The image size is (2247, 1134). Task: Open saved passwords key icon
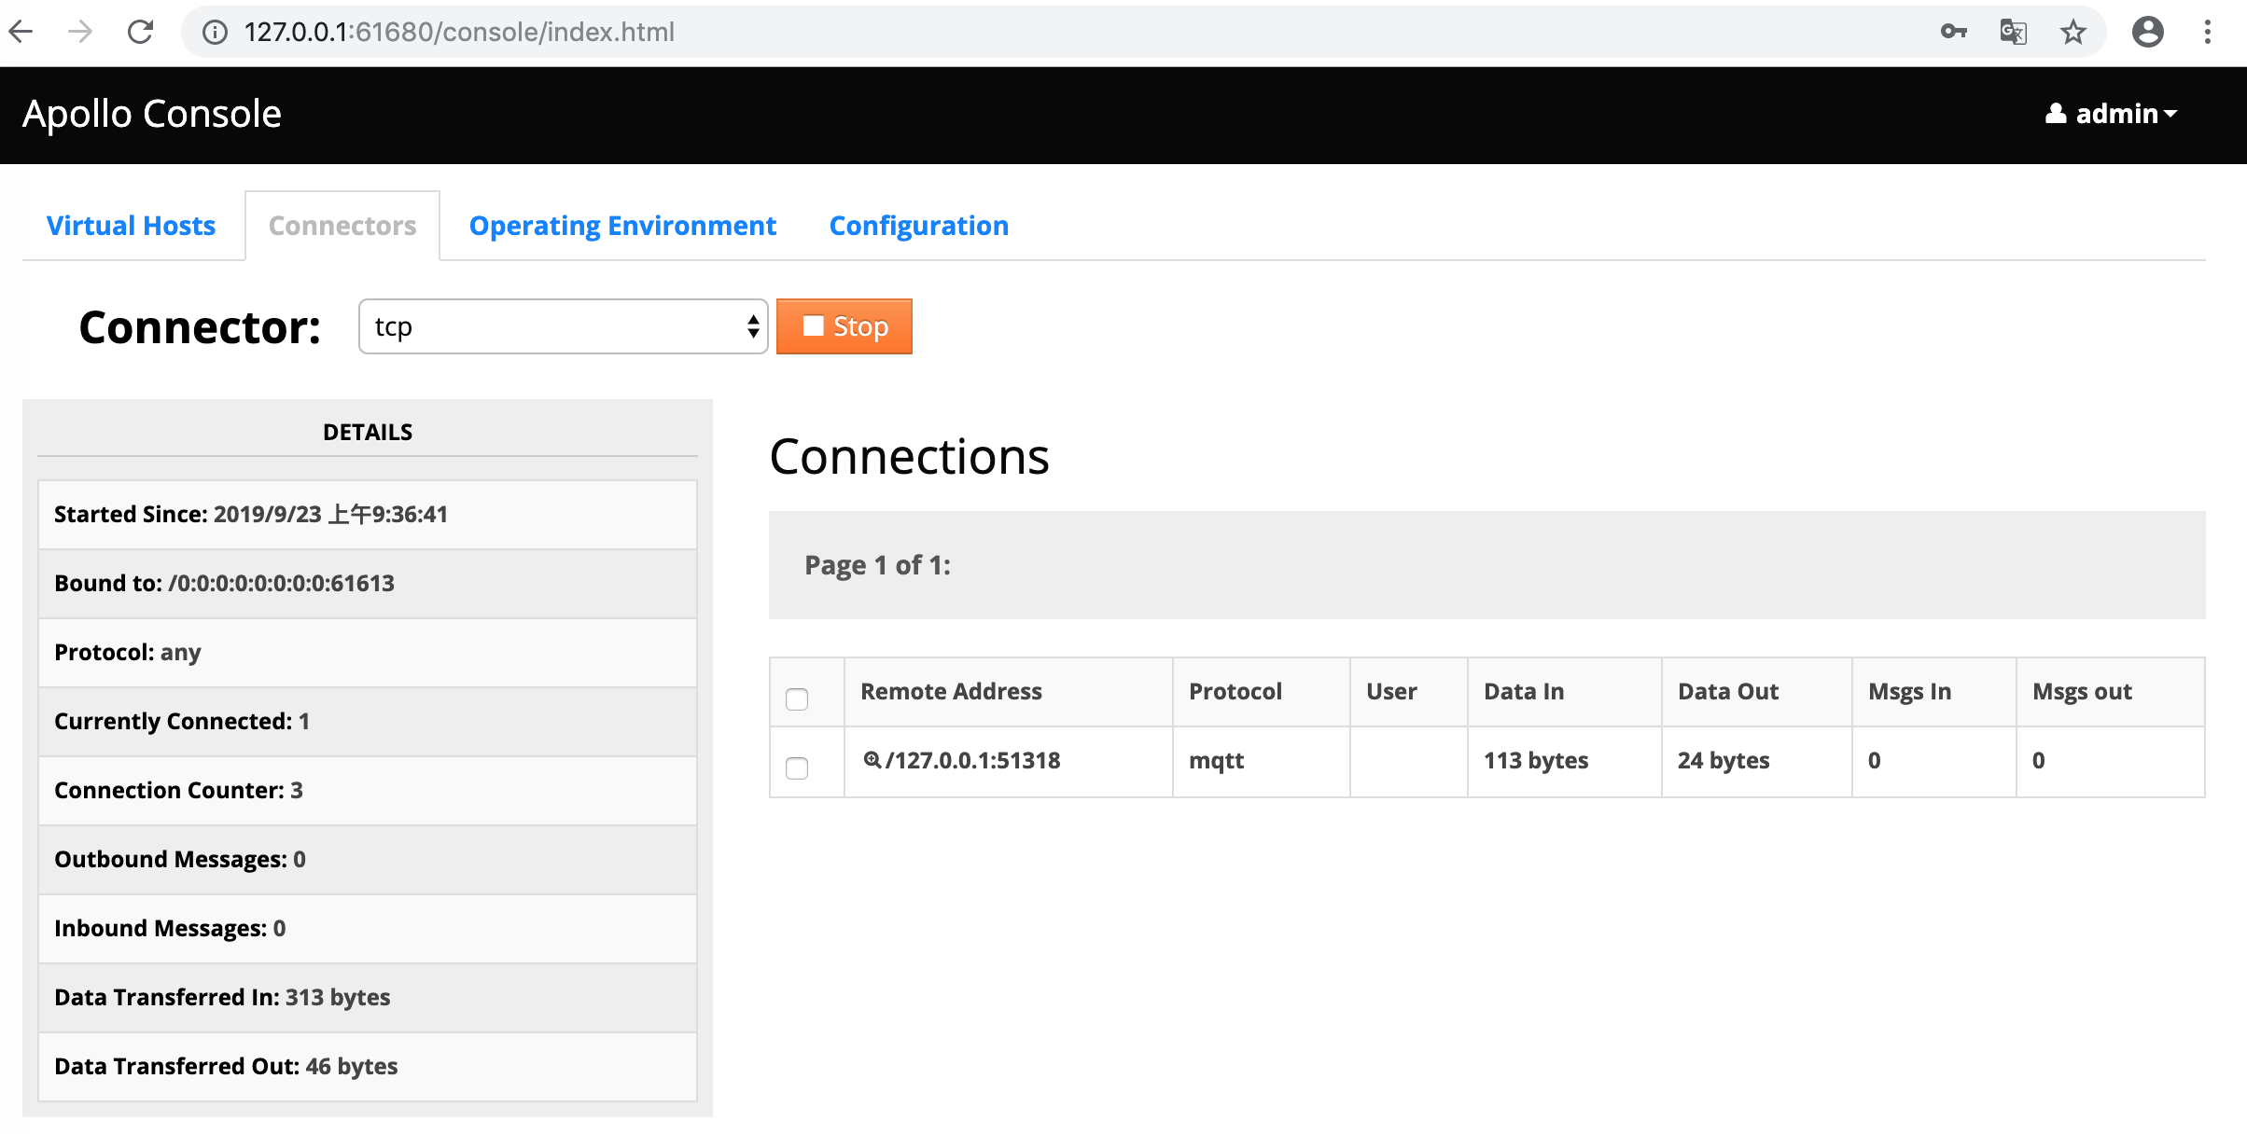[1953, 32]
